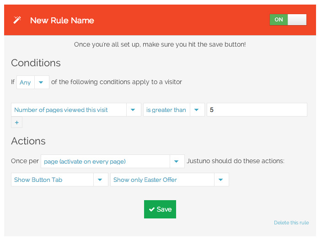
Task: Click the magic wand icon in header
Action: pos(17,20)
